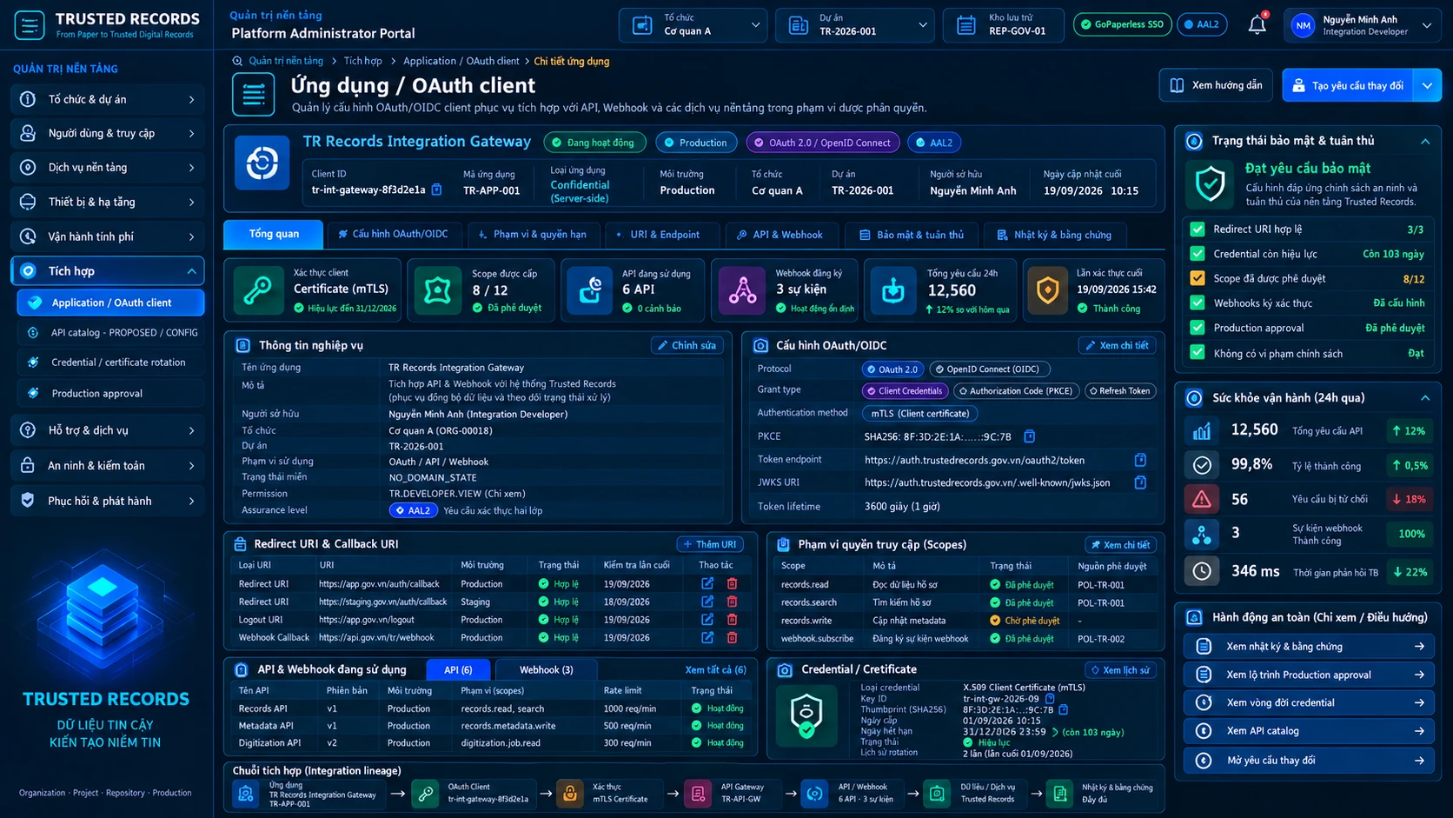Switch to Cấu hình OAuth/OIDC tab
The width and height of the screenshot is (1453, 818).
point(393,235)
